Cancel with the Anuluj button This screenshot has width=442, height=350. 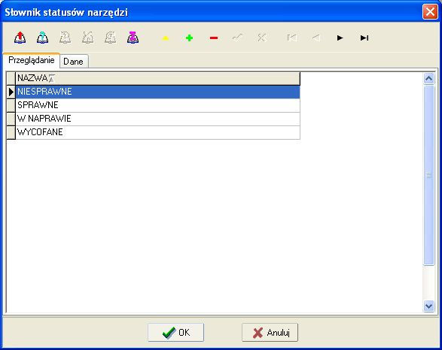click(x=270, y=333)
